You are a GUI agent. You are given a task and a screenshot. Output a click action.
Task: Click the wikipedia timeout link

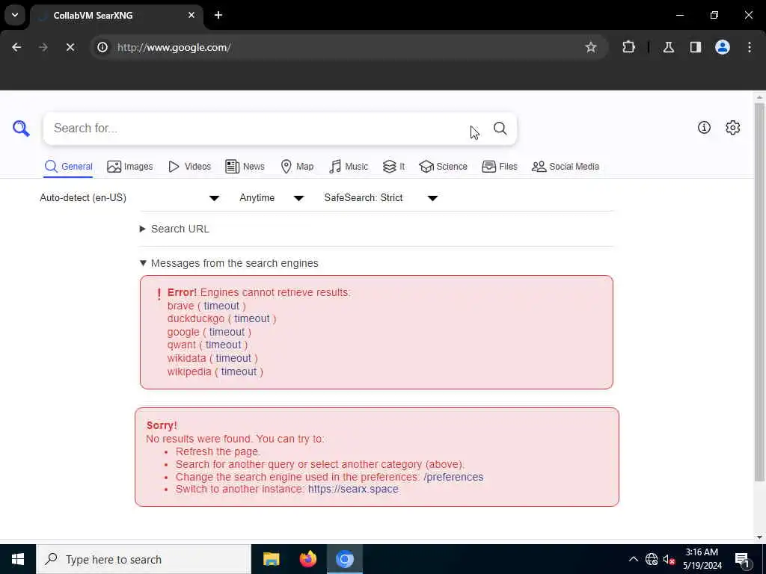coord(239,371)
